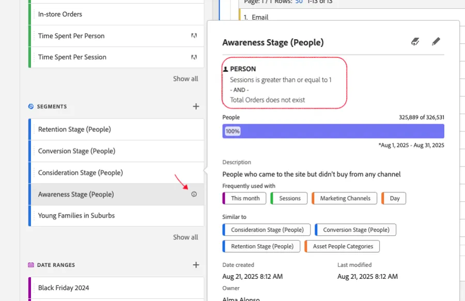Click the 100% People progress bar

[333, 131]
